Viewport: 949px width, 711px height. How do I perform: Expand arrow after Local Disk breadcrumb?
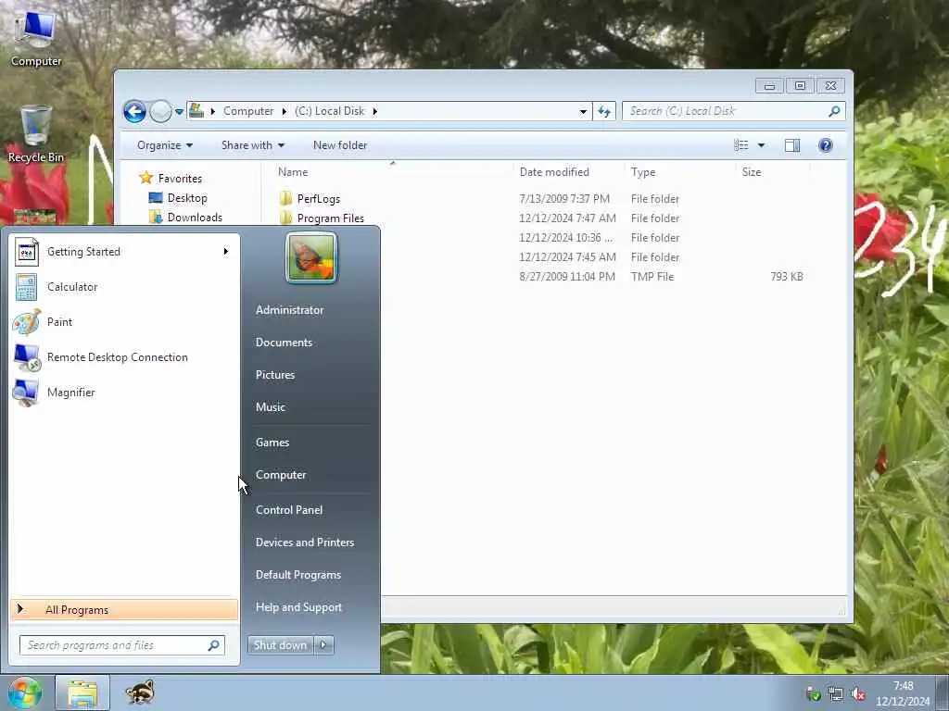click(375, 111)
